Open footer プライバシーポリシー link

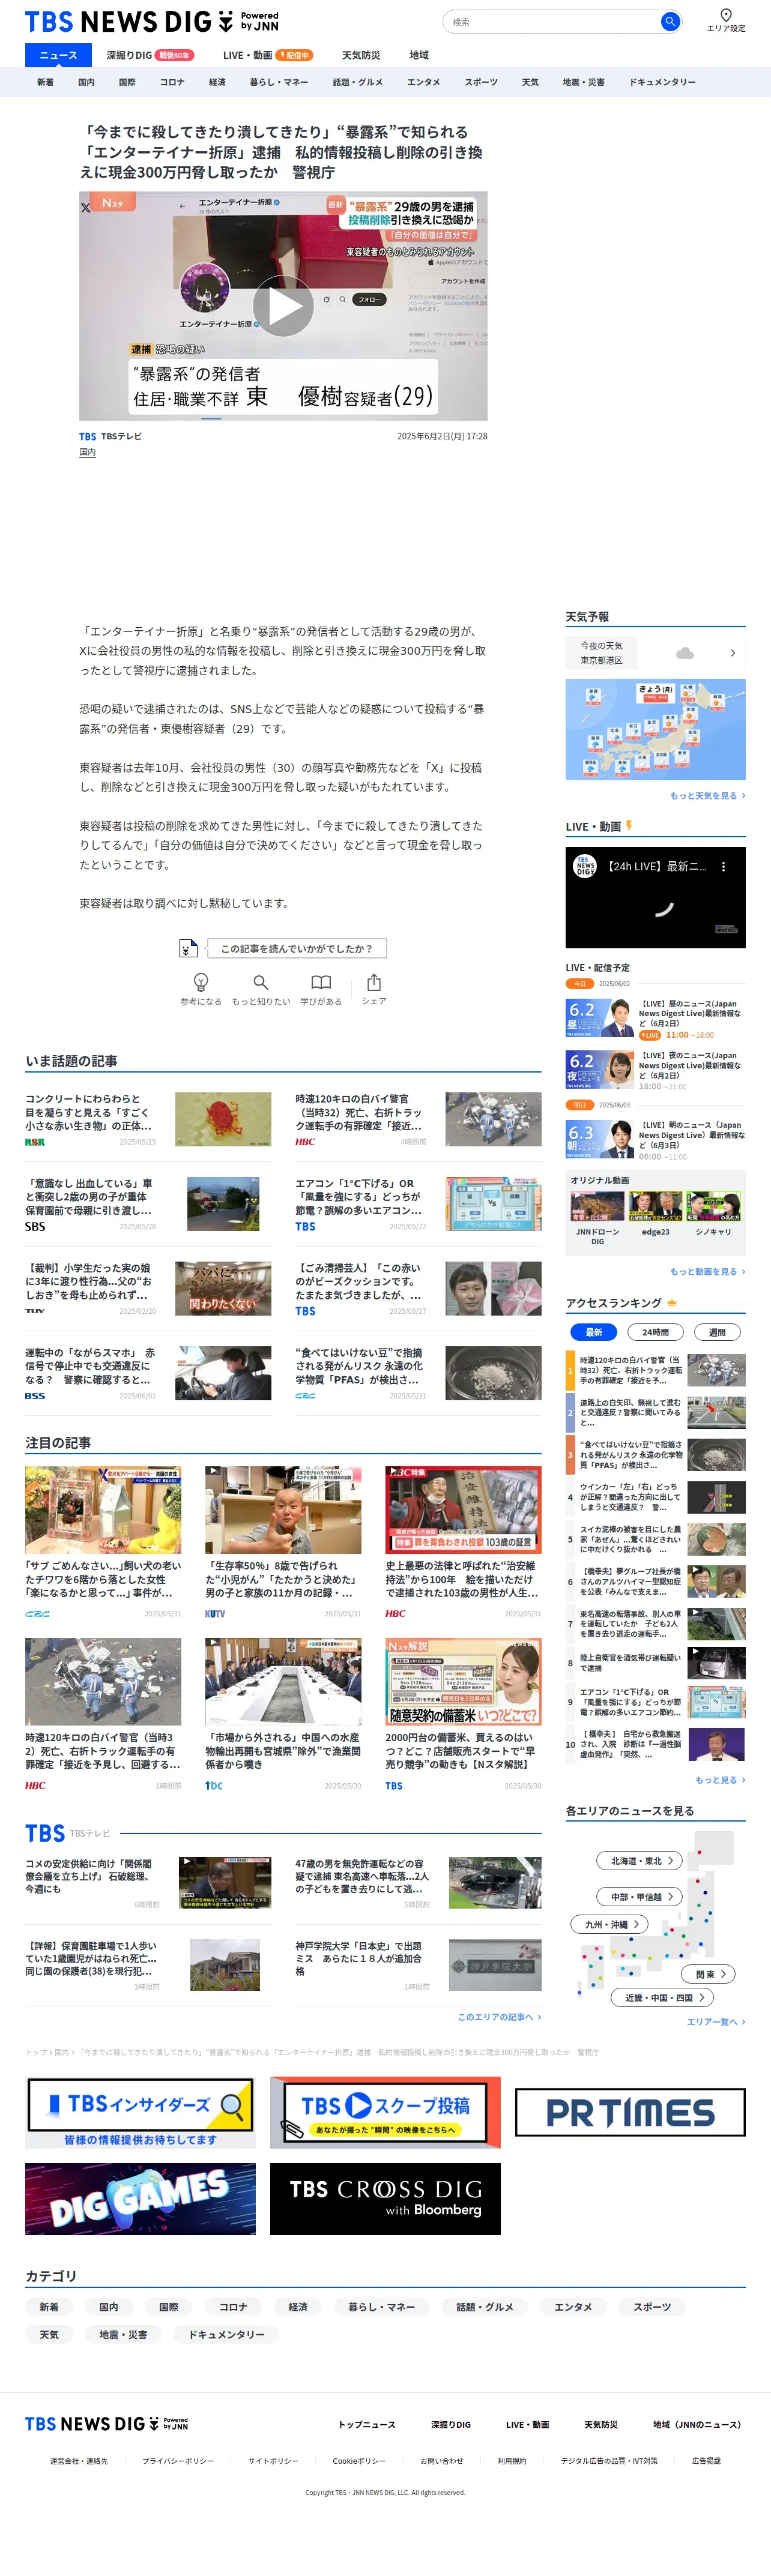coord(178,2460)
